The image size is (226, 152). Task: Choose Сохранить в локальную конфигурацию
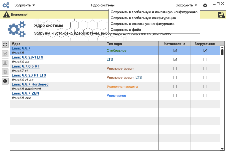tap(142, 24)
